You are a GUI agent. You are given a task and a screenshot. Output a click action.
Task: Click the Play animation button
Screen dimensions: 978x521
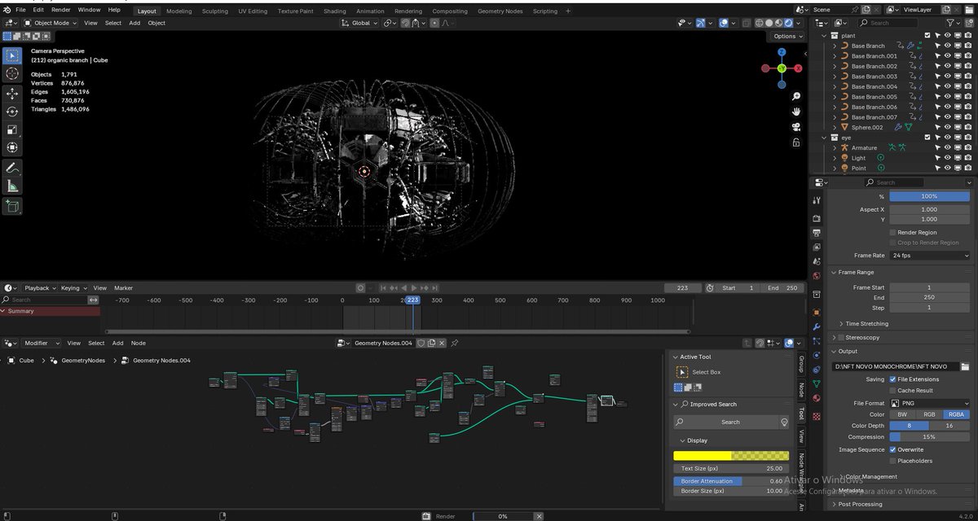point(413,288)
